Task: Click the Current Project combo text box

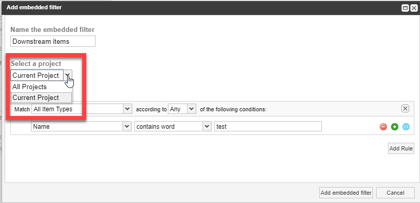Action: pos(37,75)
